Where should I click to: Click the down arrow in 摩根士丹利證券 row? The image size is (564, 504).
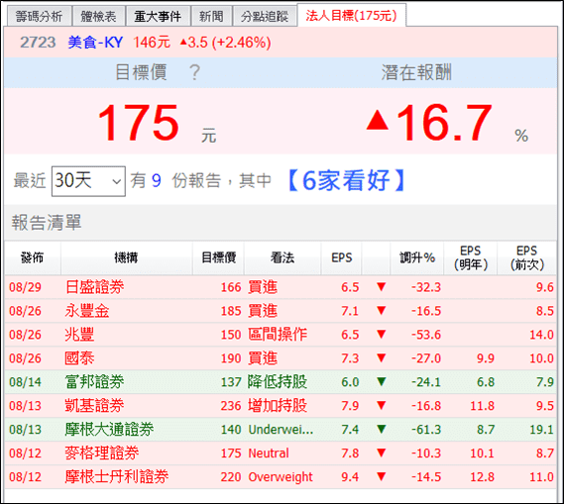382,476
